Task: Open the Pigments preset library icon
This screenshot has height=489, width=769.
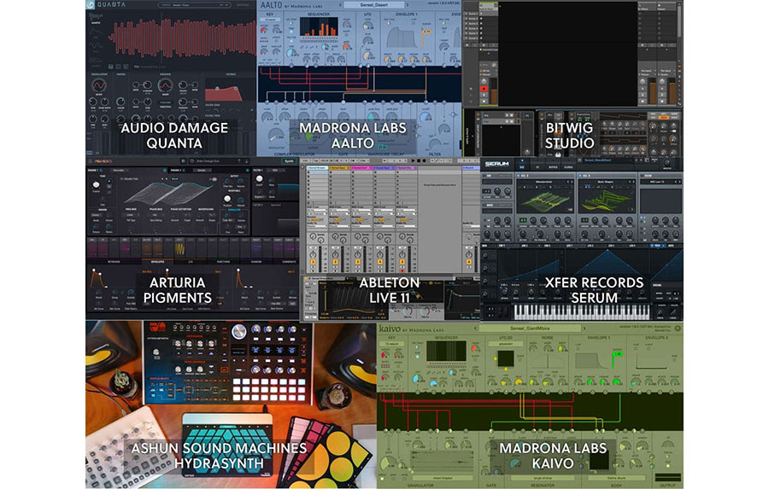Action: 184,160
